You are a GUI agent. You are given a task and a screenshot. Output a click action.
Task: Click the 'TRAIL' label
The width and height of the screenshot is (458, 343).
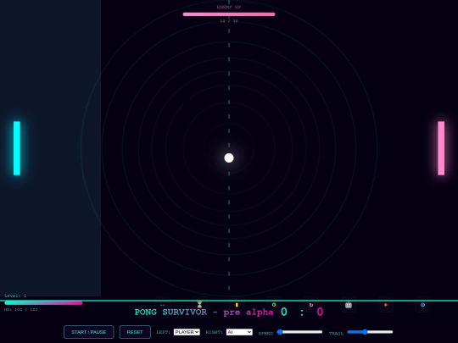pos(336,334)
